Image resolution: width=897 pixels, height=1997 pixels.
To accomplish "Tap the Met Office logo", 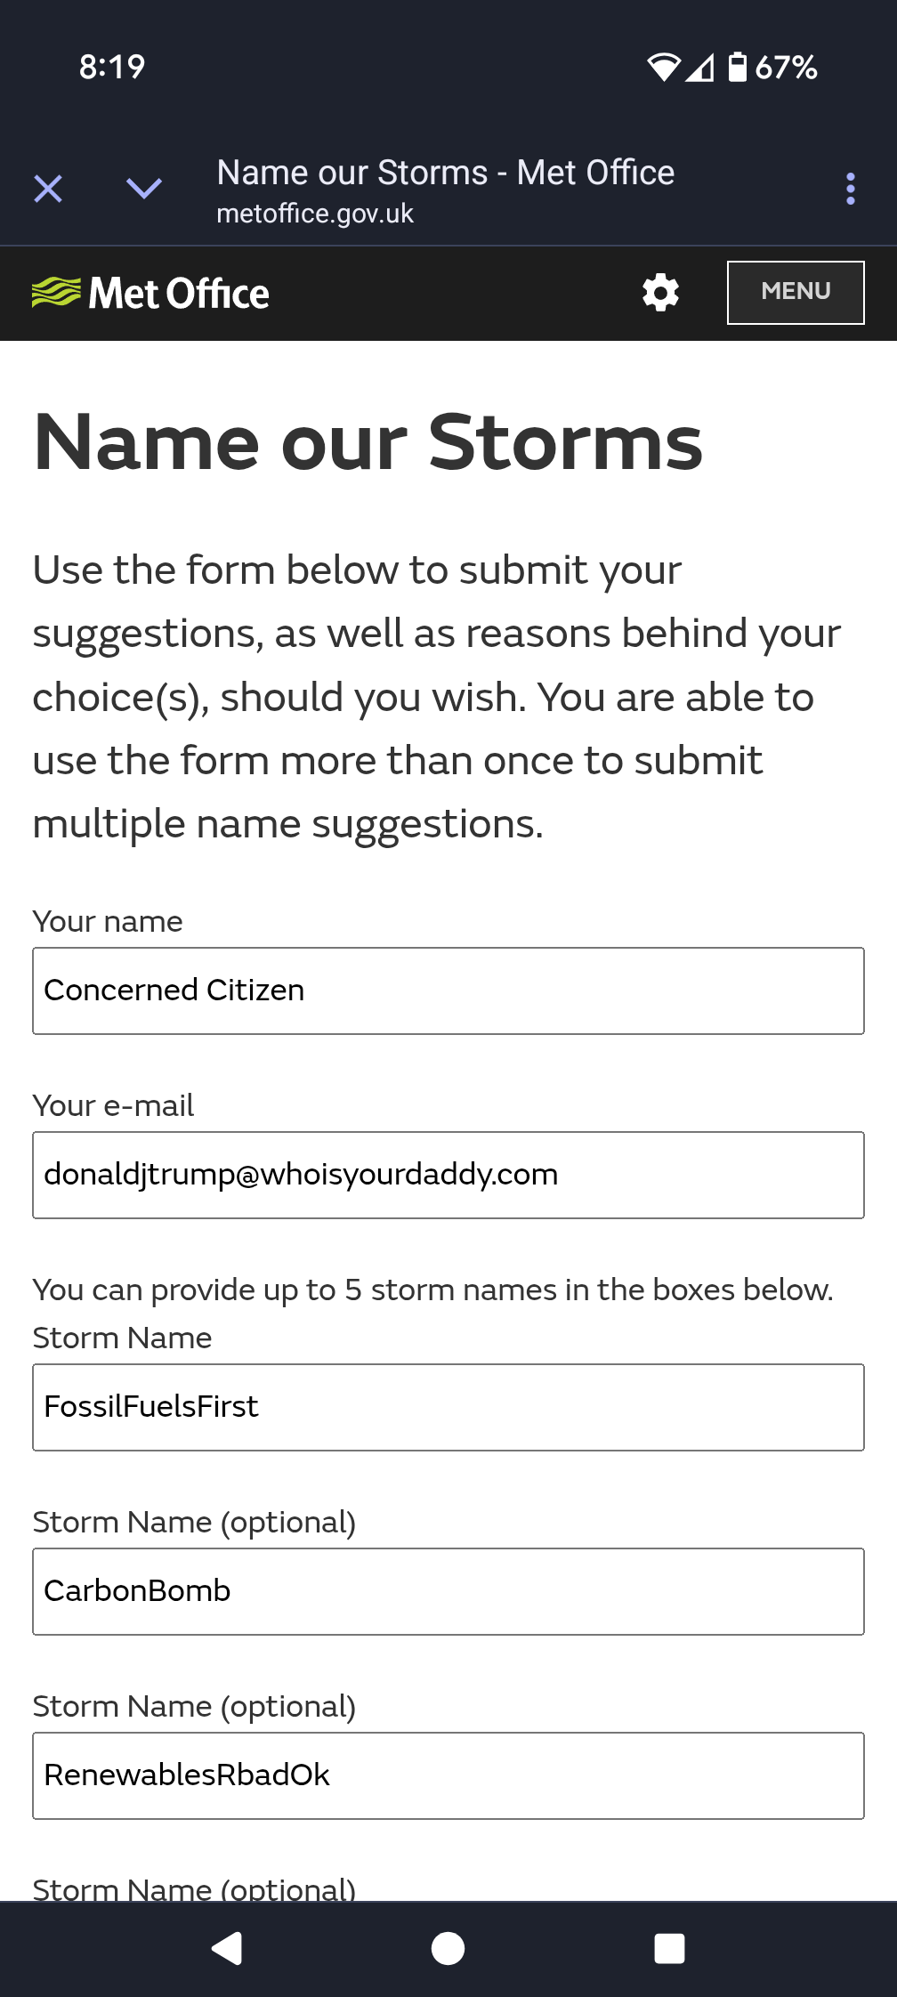I will pos(150,293).
